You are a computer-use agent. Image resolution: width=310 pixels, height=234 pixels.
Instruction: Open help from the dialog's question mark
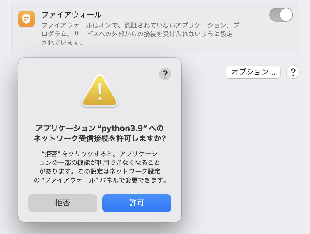point(165,74)
